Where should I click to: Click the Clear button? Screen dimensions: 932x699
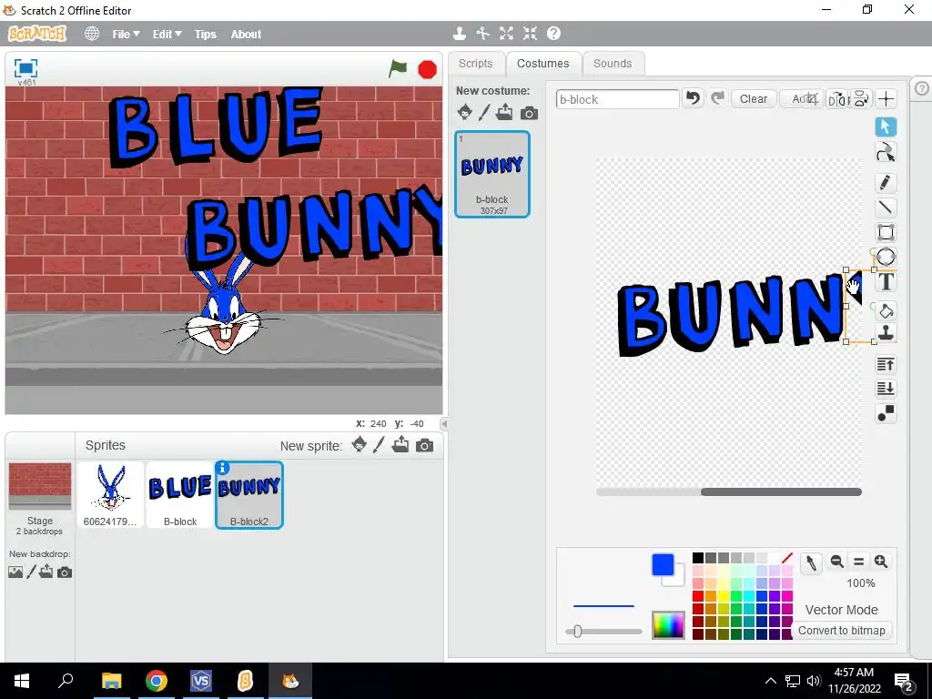(753, 98)
